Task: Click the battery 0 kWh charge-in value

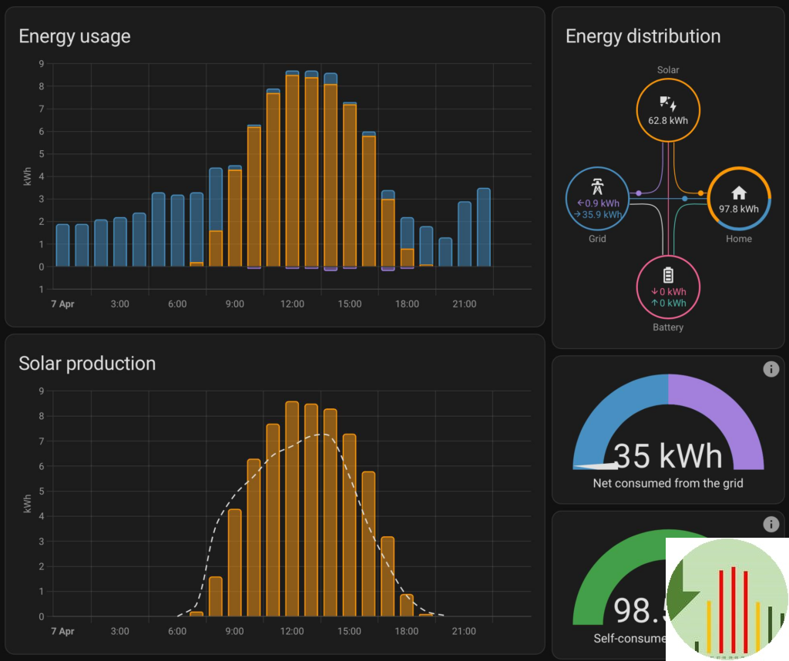Action: click(x=668, y=292)
